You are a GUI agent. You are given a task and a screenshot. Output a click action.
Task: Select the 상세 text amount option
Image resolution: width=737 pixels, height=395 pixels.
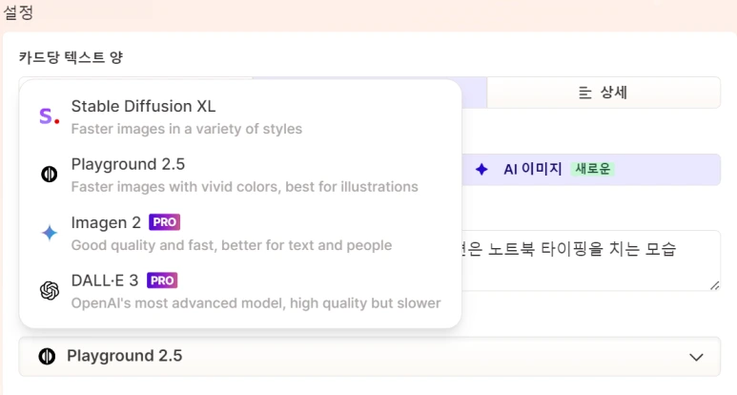(x=604, y=93)
